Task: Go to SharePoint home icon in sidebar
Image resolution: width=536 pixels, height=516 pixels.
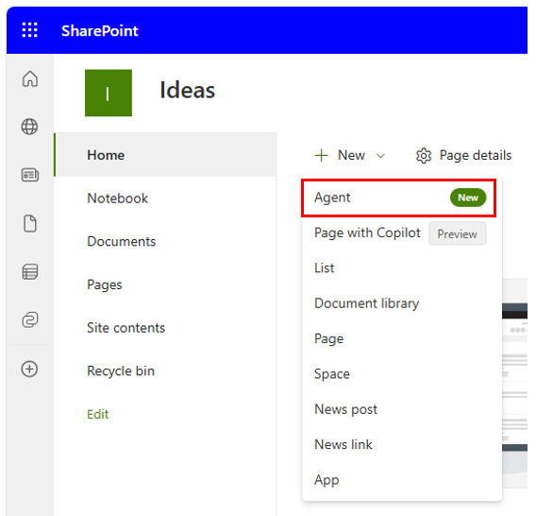Action: (x=30, y=78)
